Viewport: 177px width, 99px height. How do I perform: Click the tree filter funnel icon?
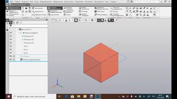[x=11, y=26]
